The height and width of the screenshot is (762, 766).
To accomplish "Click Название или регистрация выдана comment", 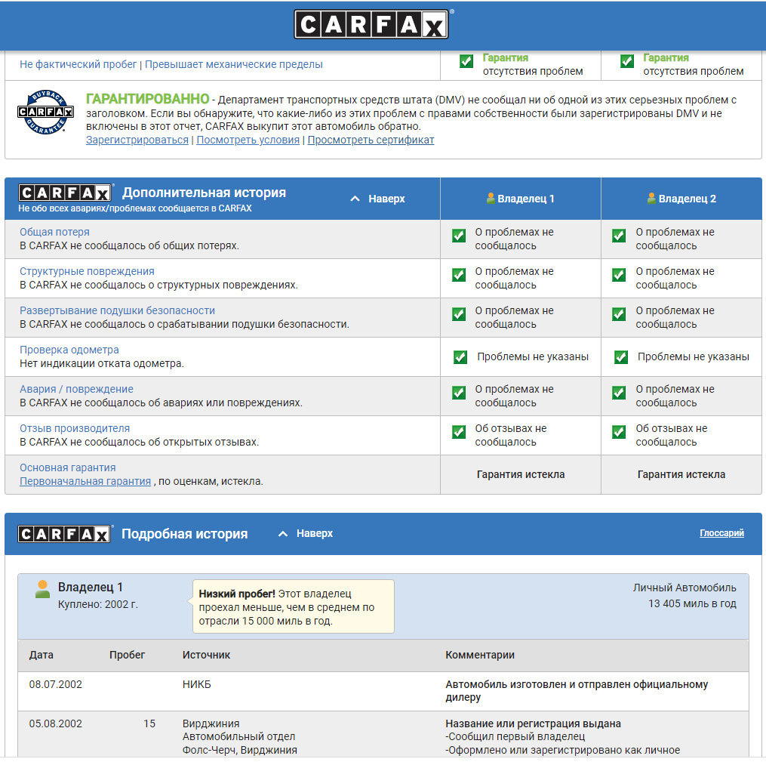I will pos(533,724).
